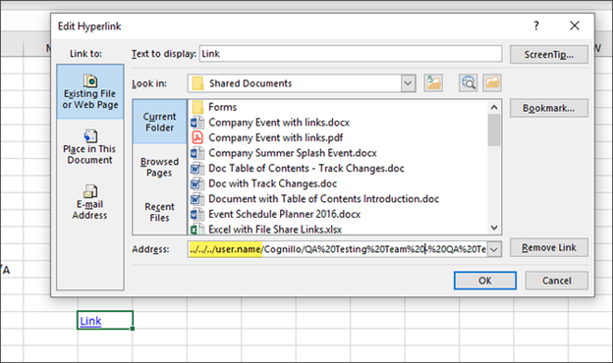
Task: Click the icon beside Event Schedule Planner 2016.docx
Action: 197,214
